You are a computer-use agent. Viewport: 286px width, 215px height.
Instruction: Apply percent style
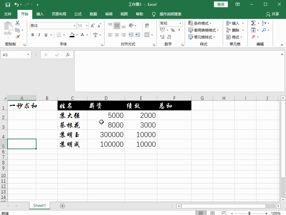coord(173,30)
